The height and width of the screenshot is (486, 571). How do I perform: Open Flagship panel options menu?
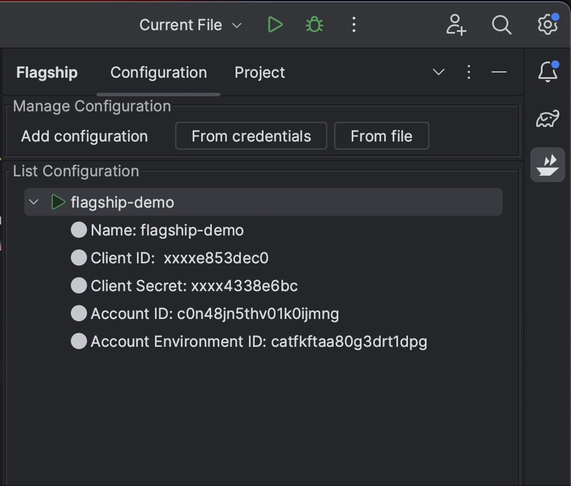469,72
